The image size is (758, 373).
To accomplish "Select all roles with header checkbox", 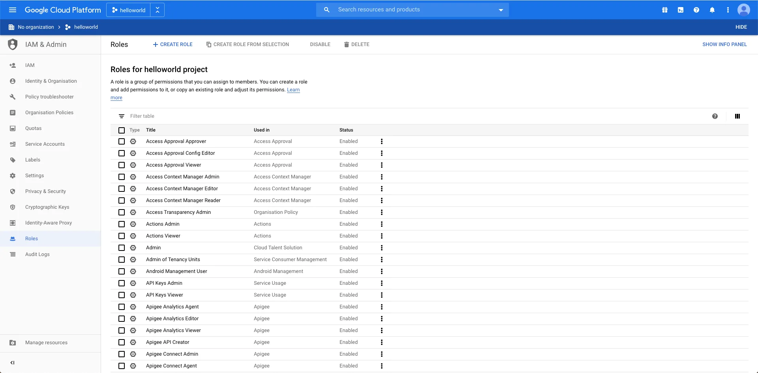I will 122,130.
